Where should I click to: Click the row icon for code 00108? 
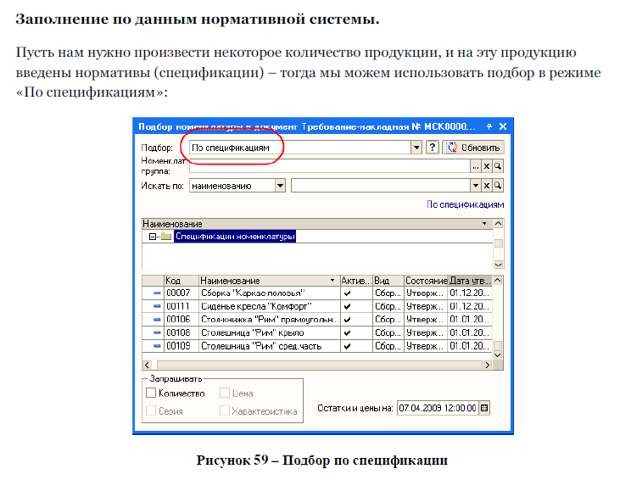[x=157, y=332]
